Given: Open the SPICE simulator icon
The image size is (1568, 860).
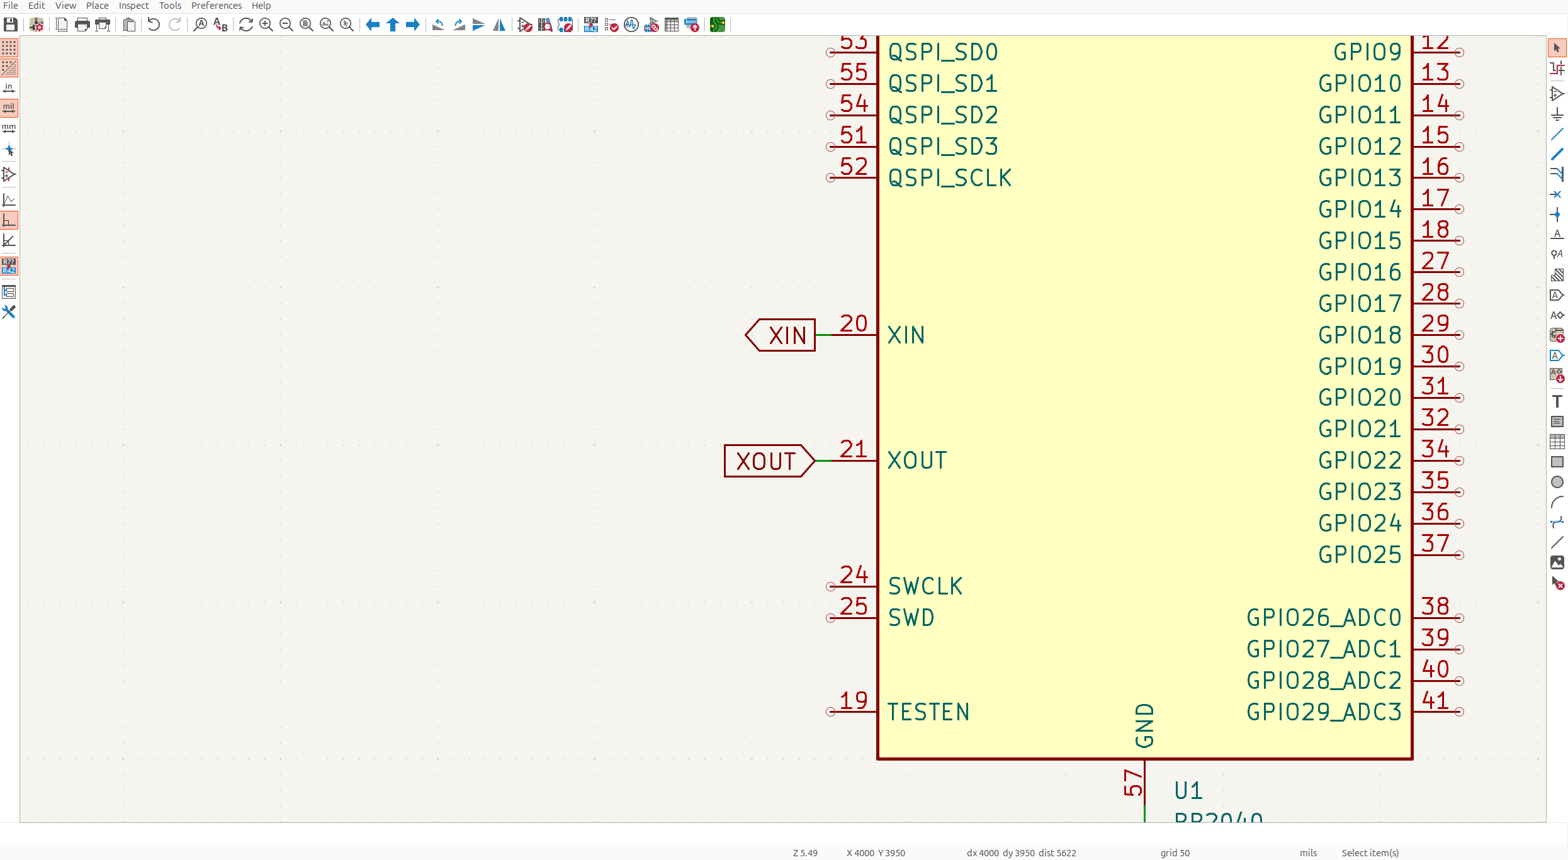Looking at the screenshot, I should click(631, 25).
